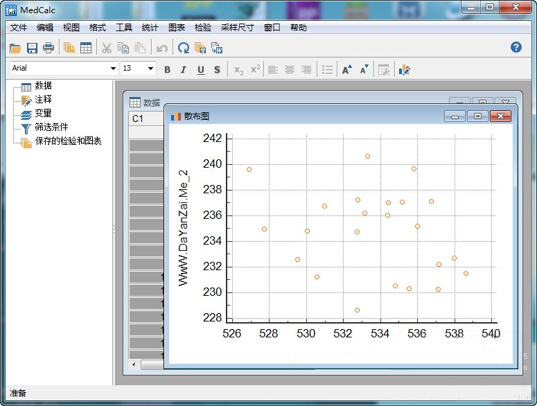Image resolution: width=537 pixels, height=406 pixels.
Task: Click the blue Recalculate refresh icon
Action: pos(184,48)
